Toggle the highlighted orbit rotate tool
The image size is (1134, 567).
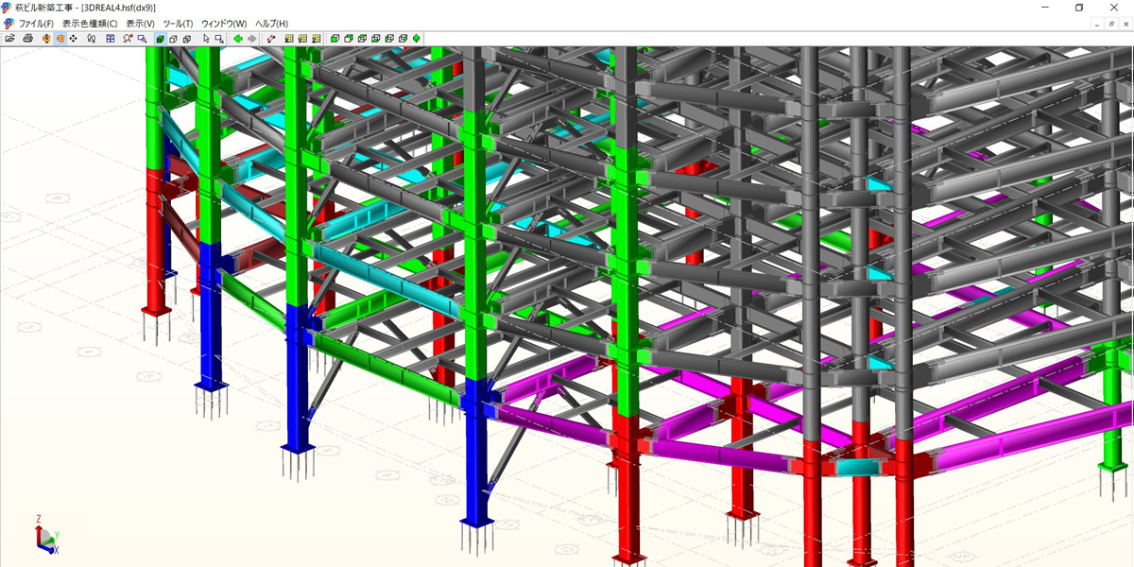(x=60, y=39)
